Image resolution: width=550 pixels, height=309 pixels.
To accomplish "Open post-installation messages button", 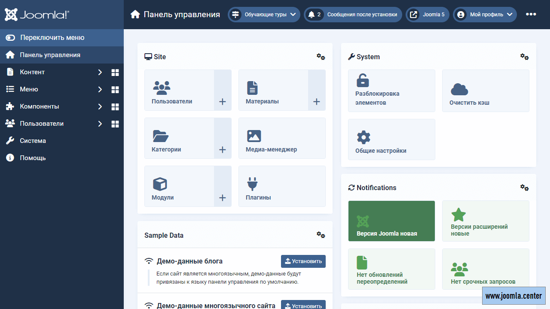I will [x=353, y=15].
